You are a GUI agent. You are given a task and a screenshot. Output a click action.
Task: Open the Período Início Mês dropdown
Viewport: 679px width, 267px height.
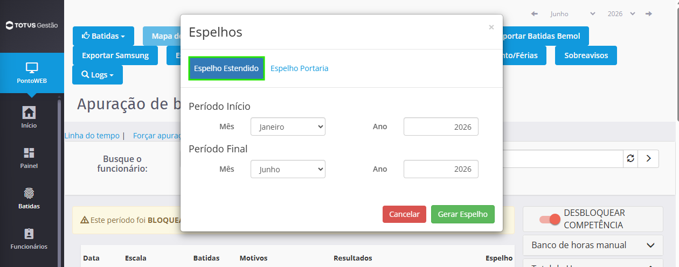(288, 127)
